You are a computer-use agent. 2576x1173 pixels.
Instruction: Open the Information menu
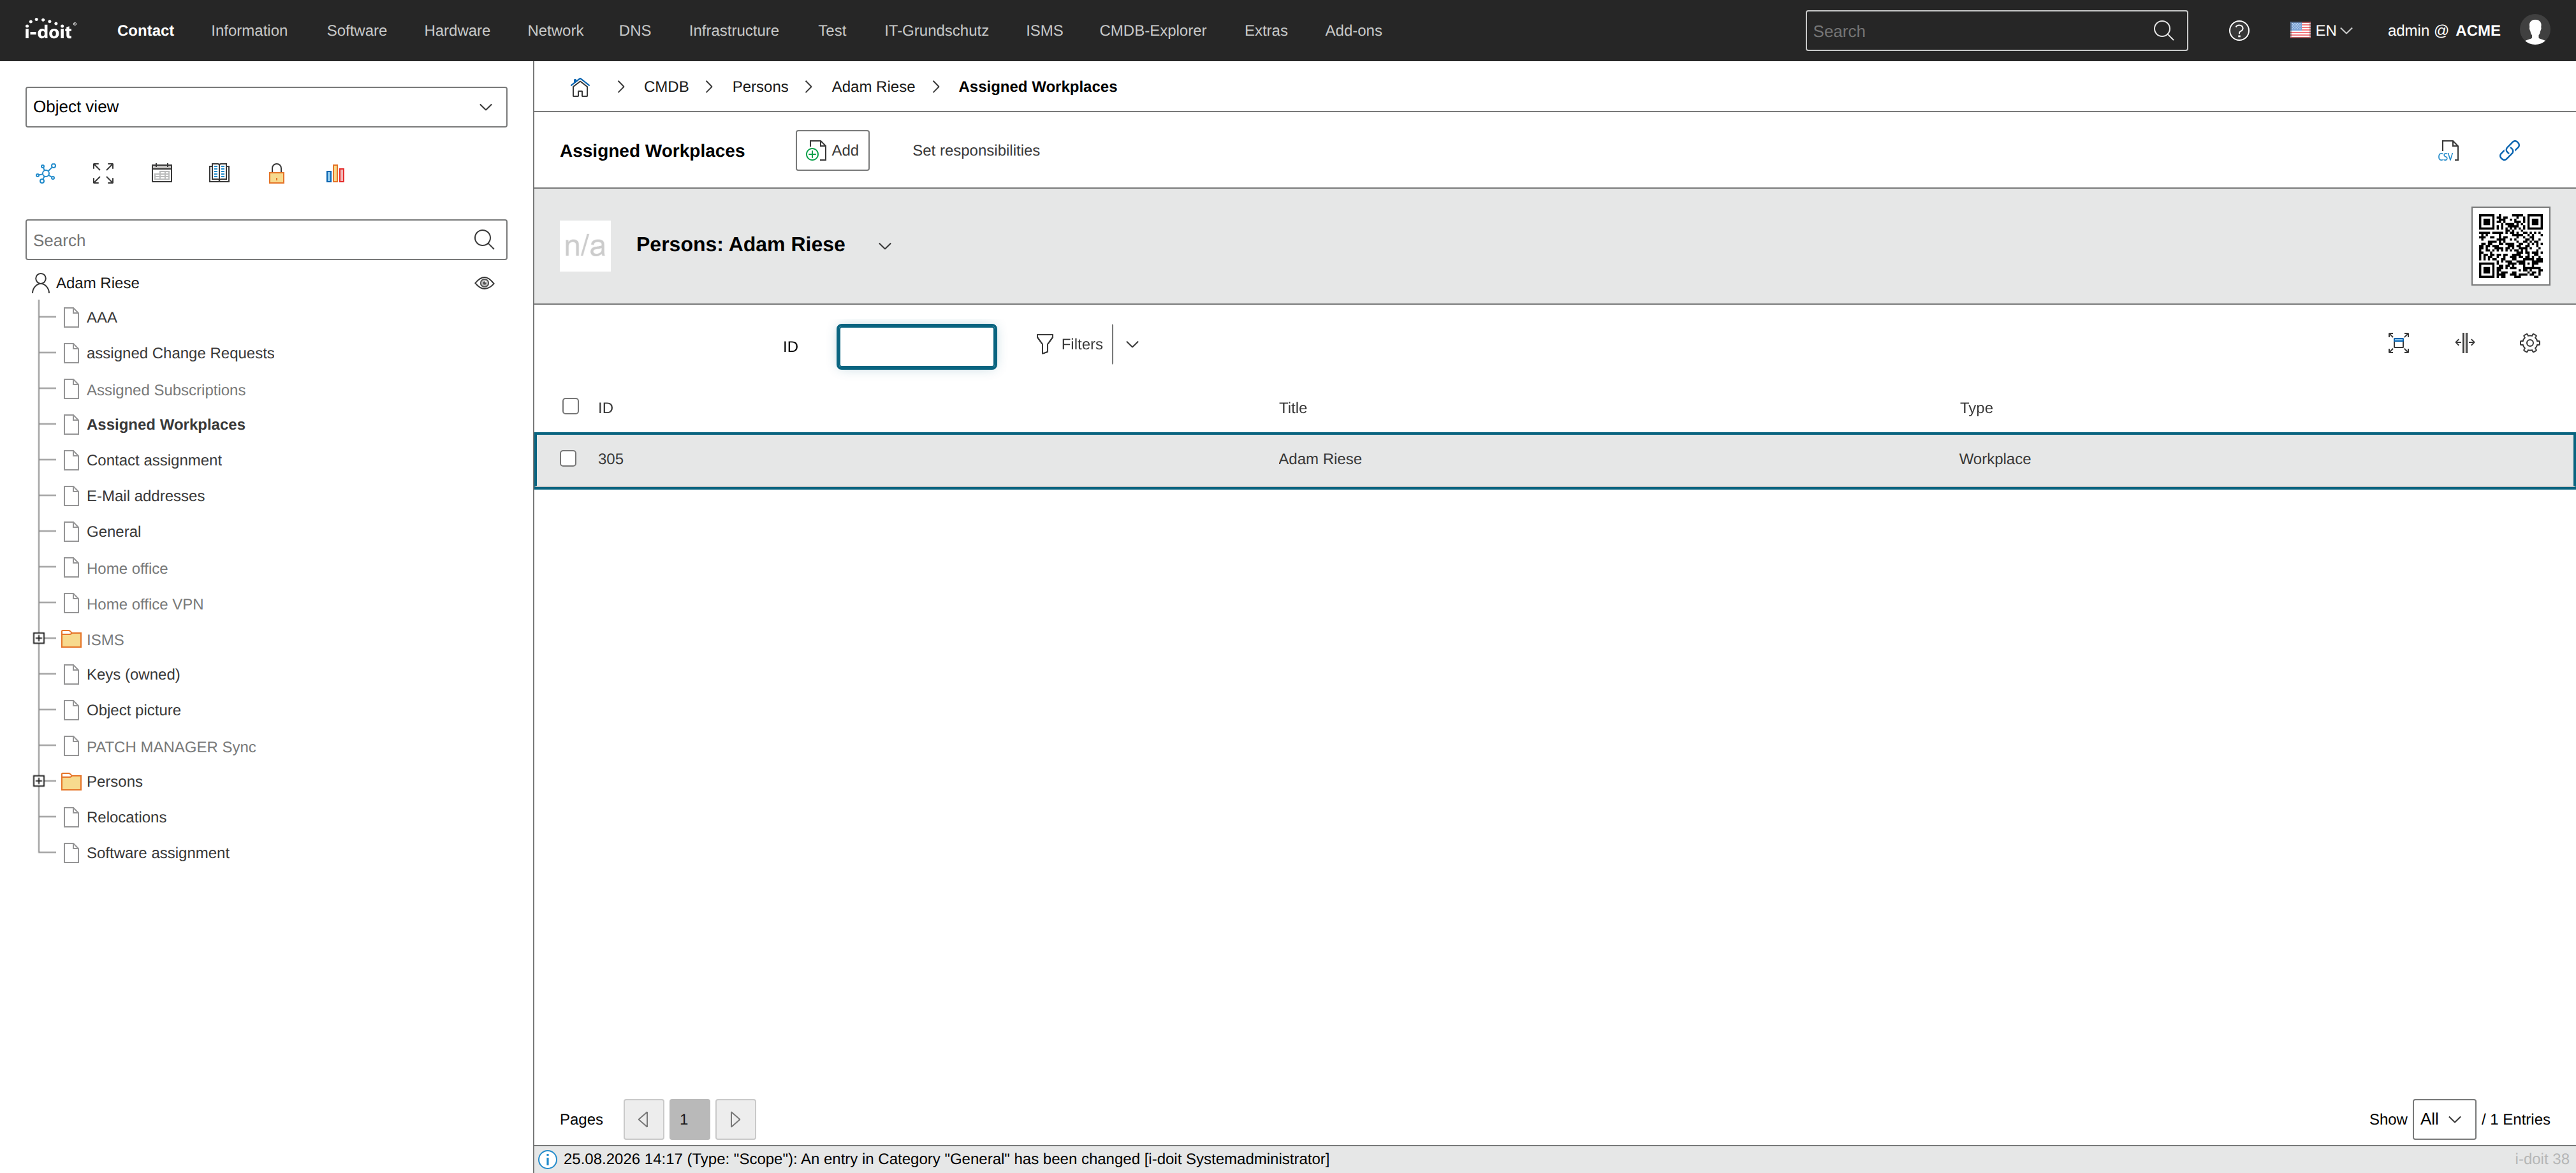249,31
